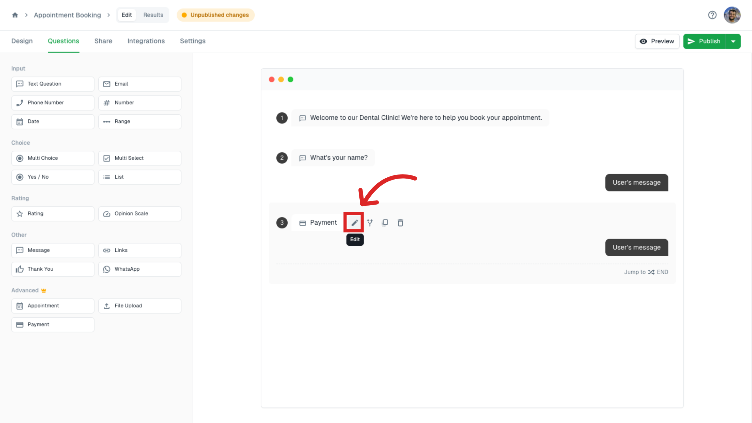The image size is (752, 423).
Task: Add a Rating element
Action: pyautogui.click(x=53, y=214)
